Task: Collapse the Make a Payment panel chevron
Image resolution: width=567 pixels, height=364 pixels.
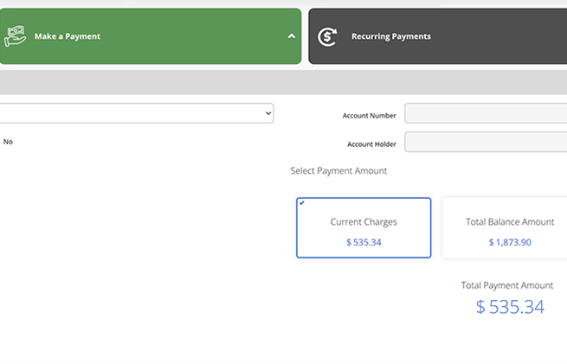Action: [x=291, y=36]
